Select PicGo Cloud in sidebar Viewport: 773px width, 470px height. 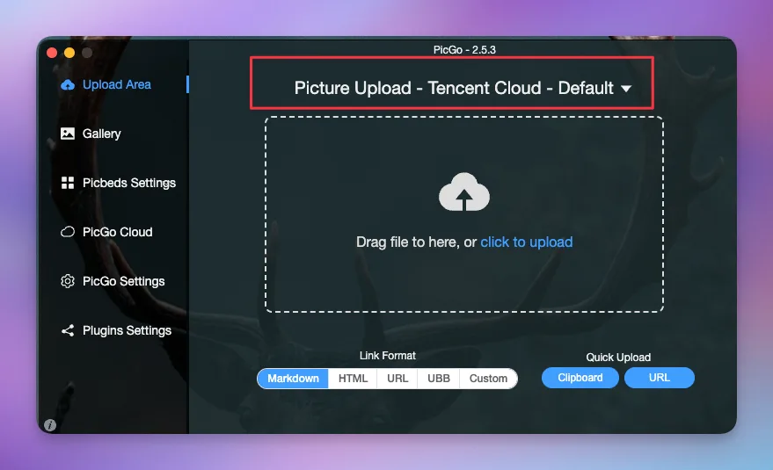pos(117,232)
